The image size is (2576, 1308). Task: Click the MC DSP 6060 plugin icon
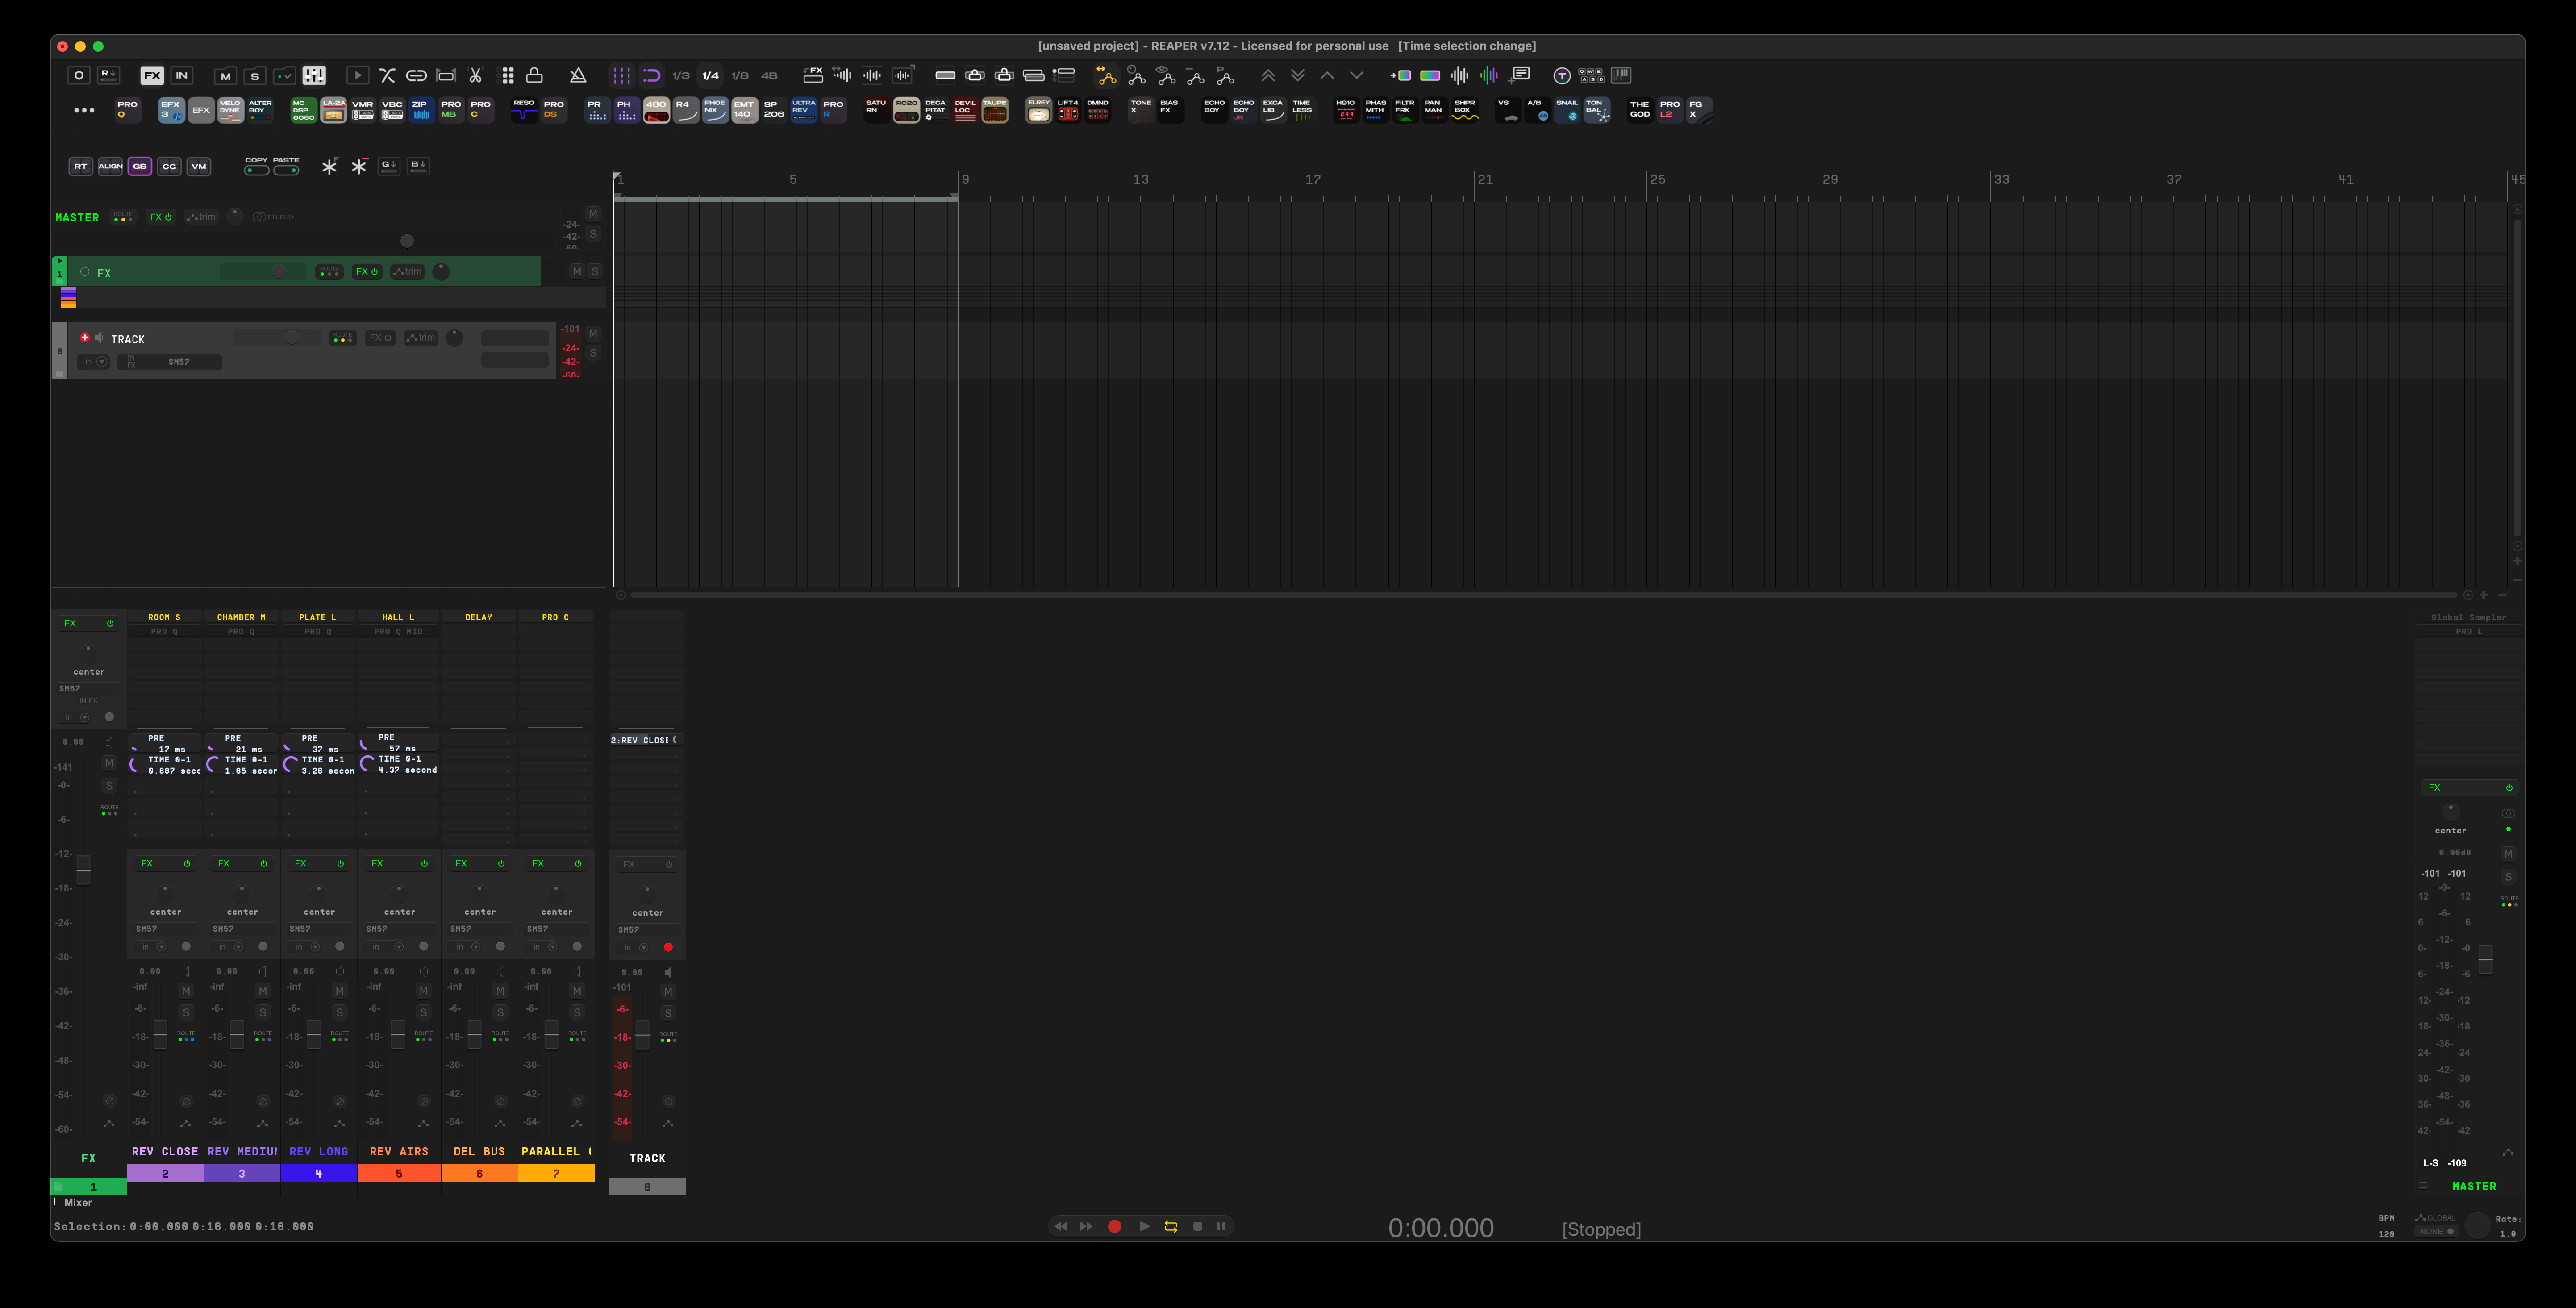pos(303,110)
